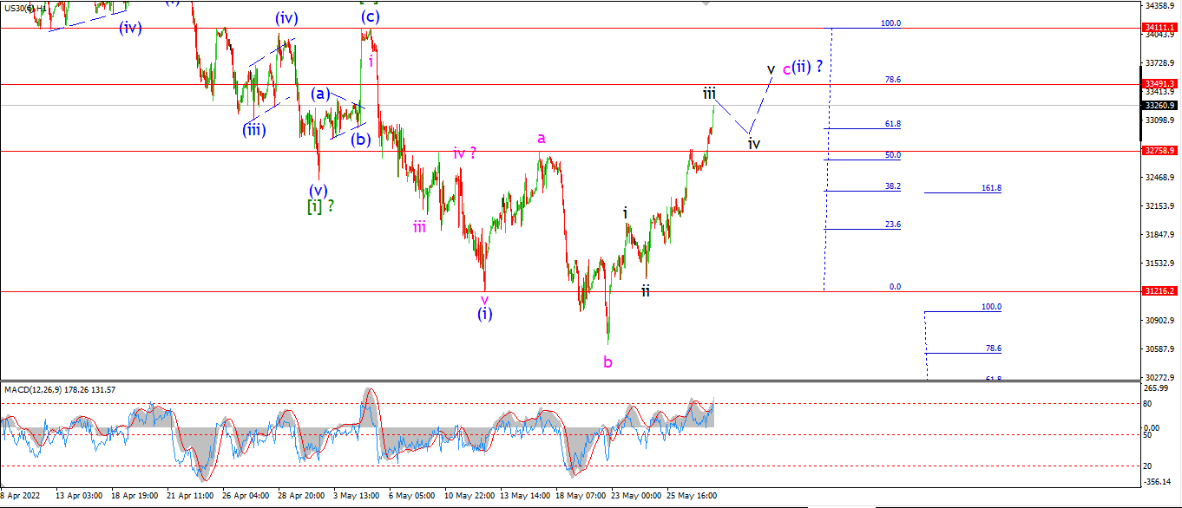The width and height of the screenshot is (1182, 508).
Task: Click the pink 'iv ?' wave label
Action: (x=464, y=153)
